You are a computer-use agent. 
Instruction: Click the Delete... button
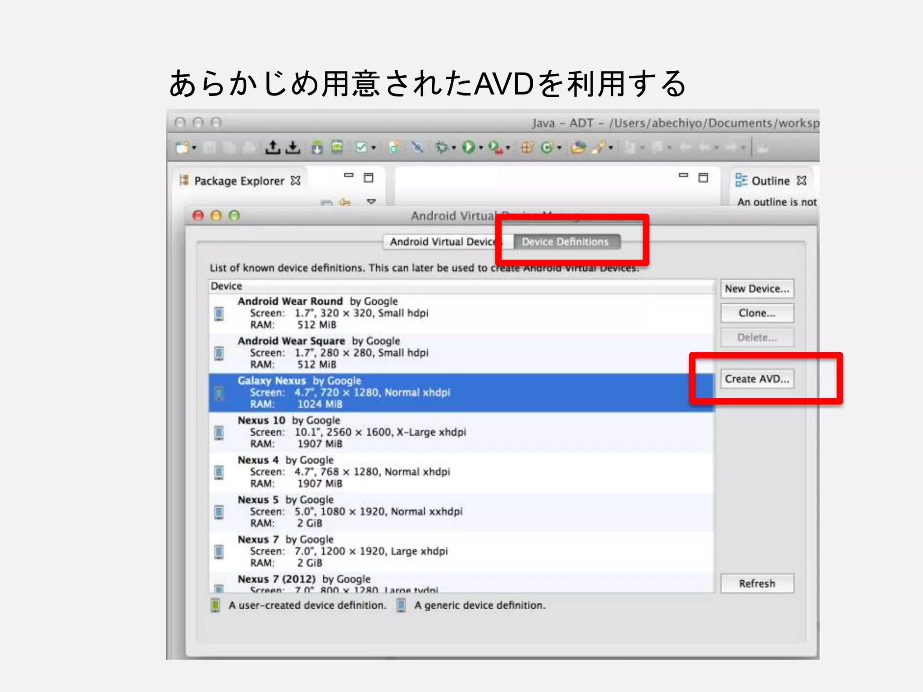(x=757, y=337)
